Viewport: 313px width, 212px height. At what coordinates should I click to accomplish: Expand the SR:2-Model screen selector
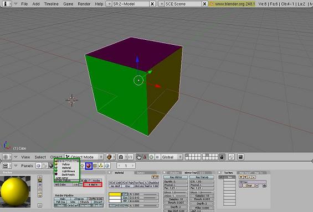pos(109,4)
